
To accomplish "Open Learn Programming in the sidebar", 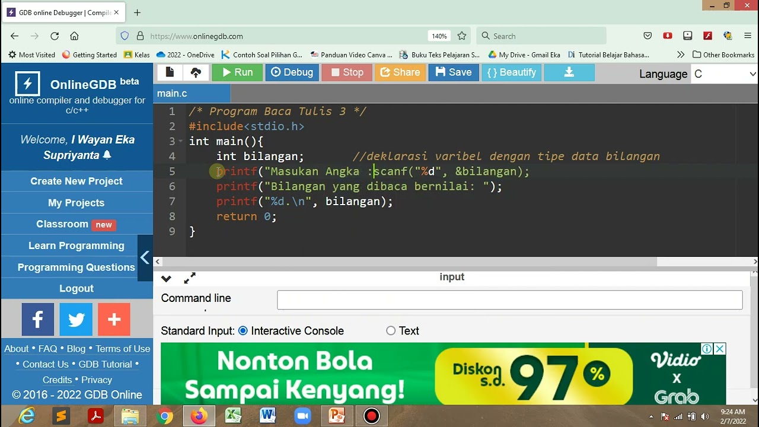I will 76,246.
